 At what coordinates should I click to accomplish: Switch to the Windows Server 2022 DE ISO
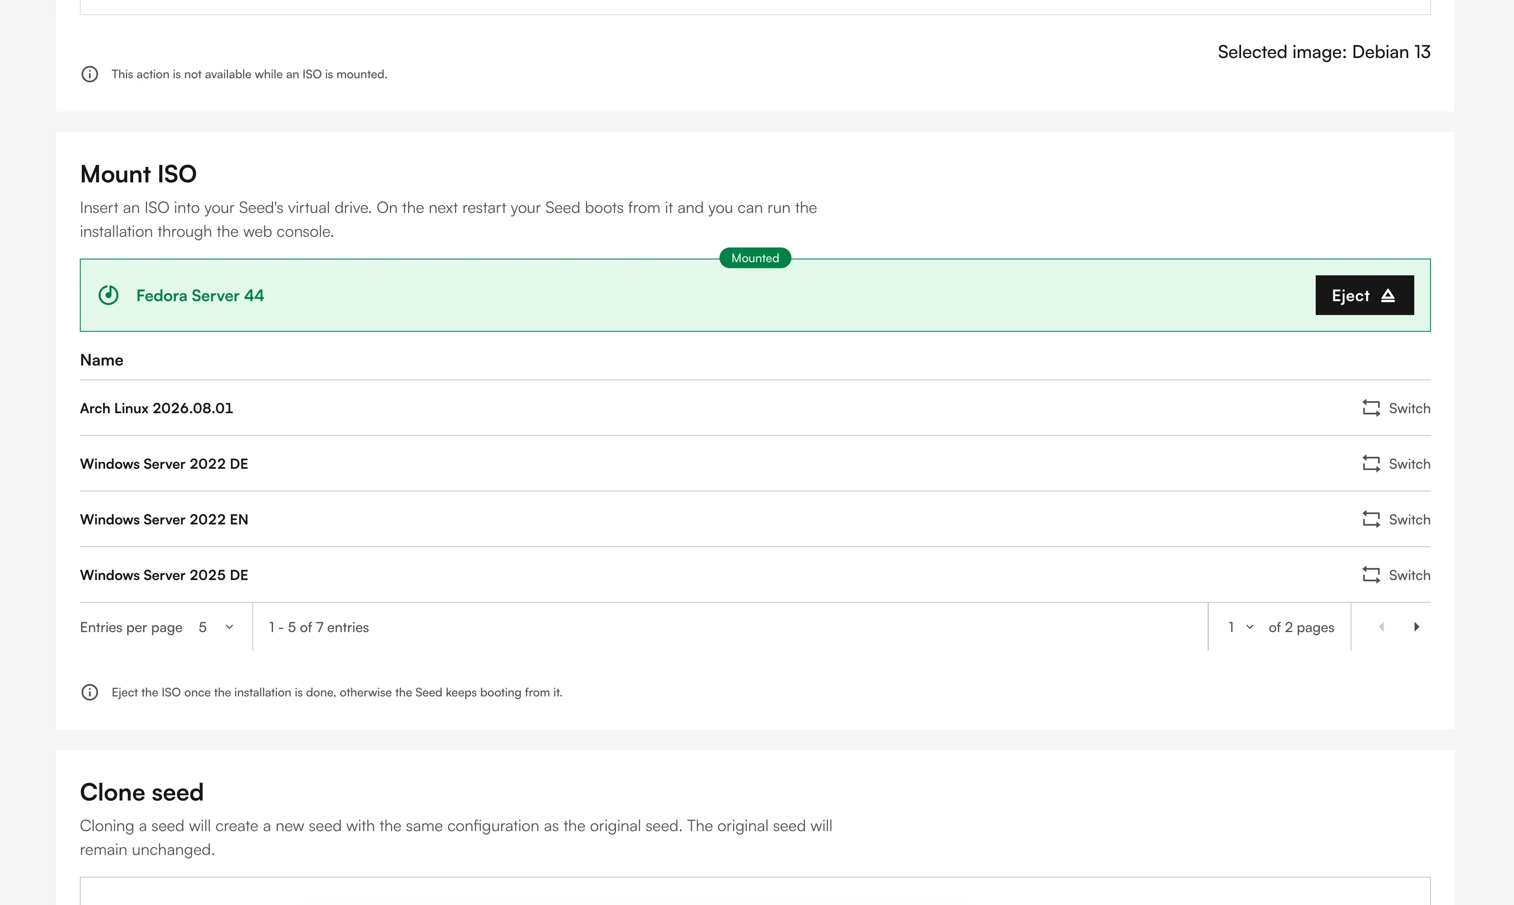1396,464
